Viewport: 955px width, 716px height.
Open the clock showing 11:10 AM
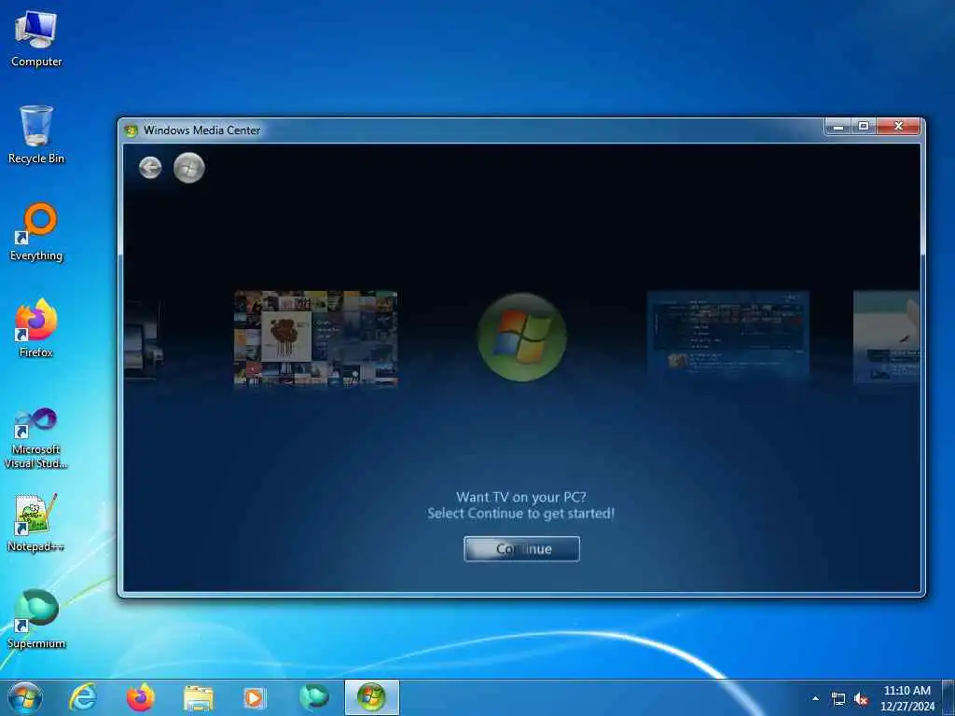(x=907, y=698)
